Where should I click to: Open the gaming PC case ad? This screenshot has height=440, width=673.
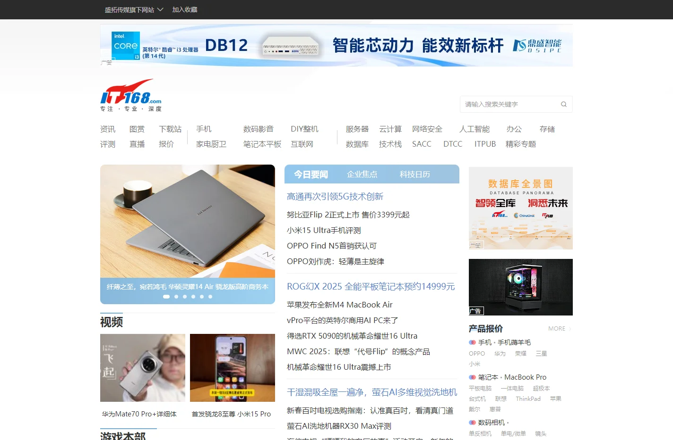[521, 287]
